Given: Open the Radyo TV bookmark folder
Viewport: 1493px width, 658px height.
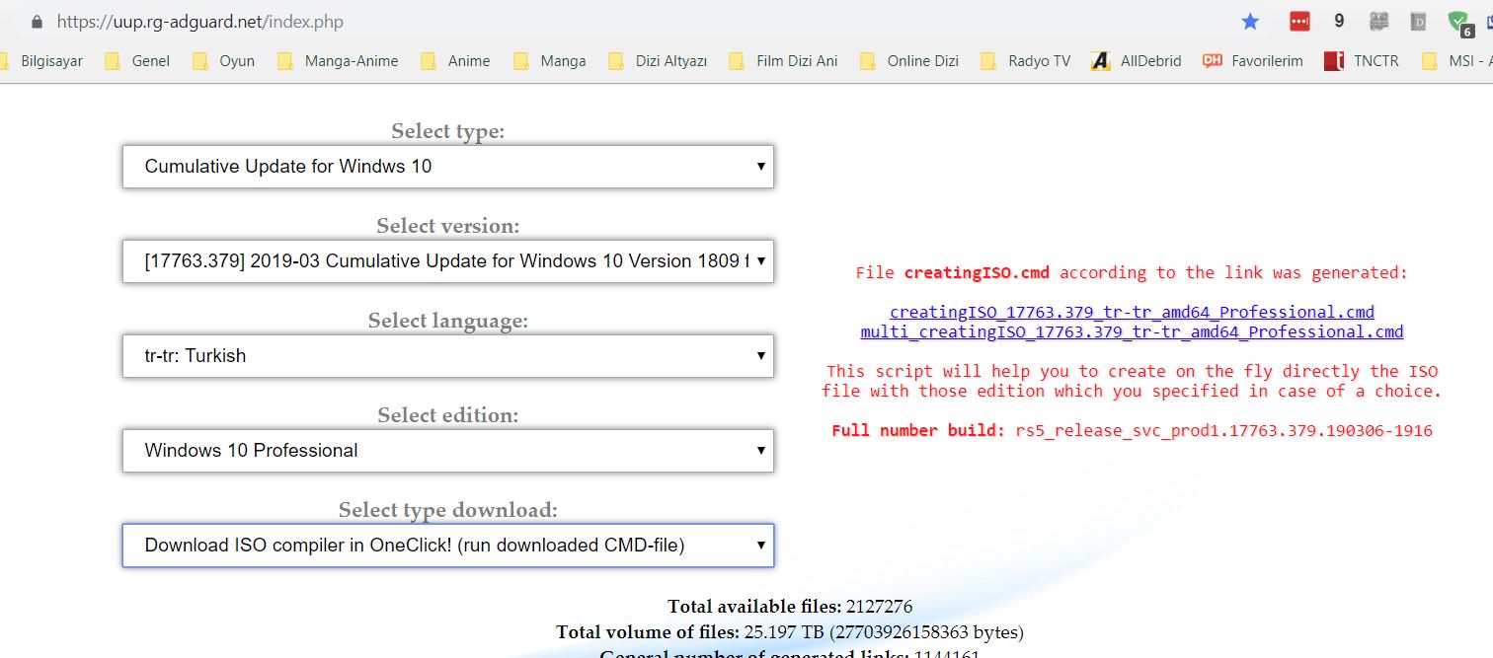Looking at the screenshot, I should click(1026, 61).
